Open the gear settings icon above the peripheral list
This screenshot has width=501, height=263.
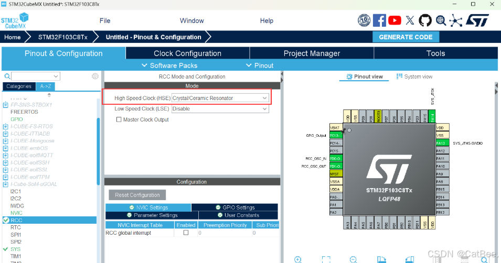95,76
